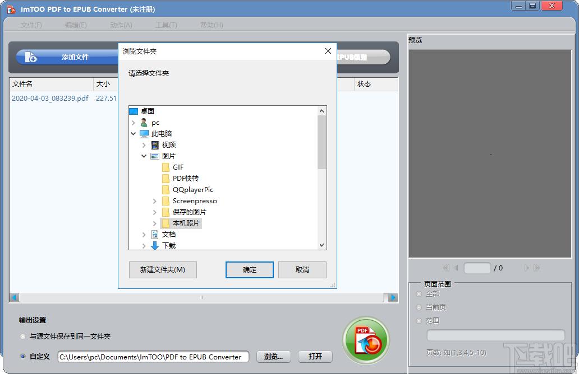Close the 浏览文件夹 dialog
579x374 pixels.
click(328, 51)
